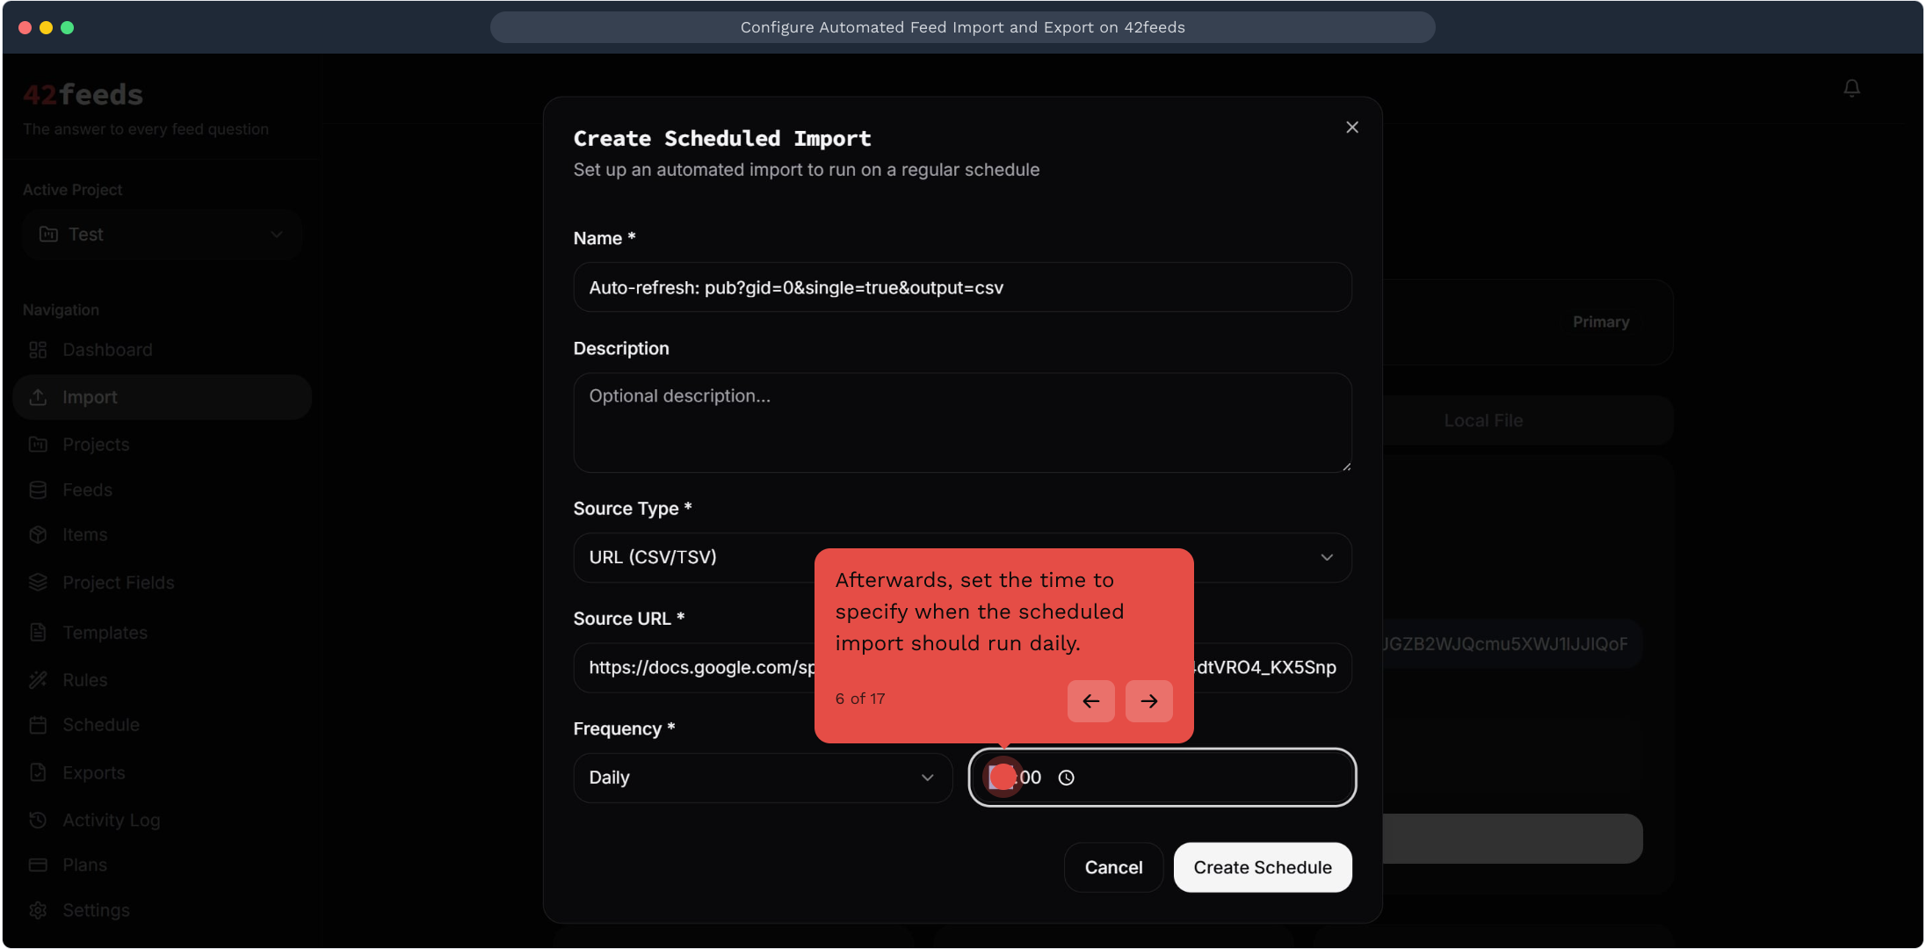
Task: Close the Create Scheduled Import dialog
Action: coord(1351,127)
